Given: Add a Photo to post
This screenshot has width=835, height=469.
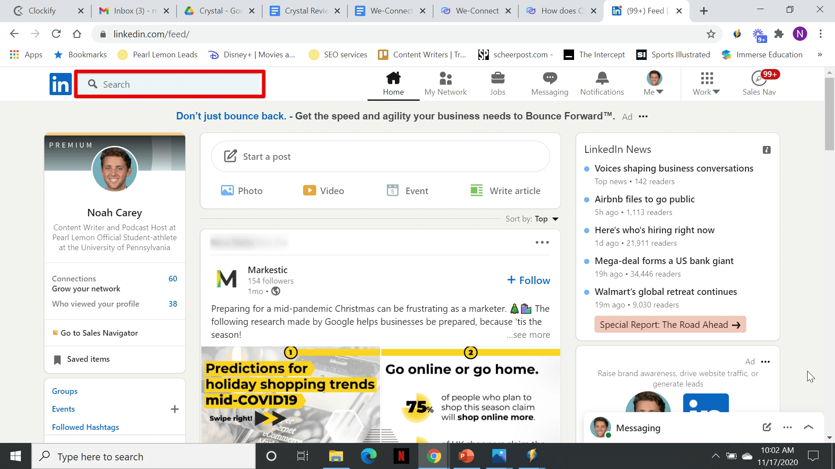Looking at the screenshot, I should tap(241, 191).
